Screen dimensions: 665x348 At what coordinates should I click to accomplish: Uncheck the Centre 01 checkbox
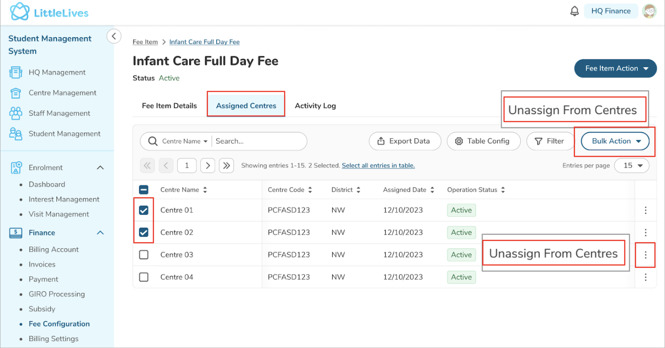coord(144,211)
